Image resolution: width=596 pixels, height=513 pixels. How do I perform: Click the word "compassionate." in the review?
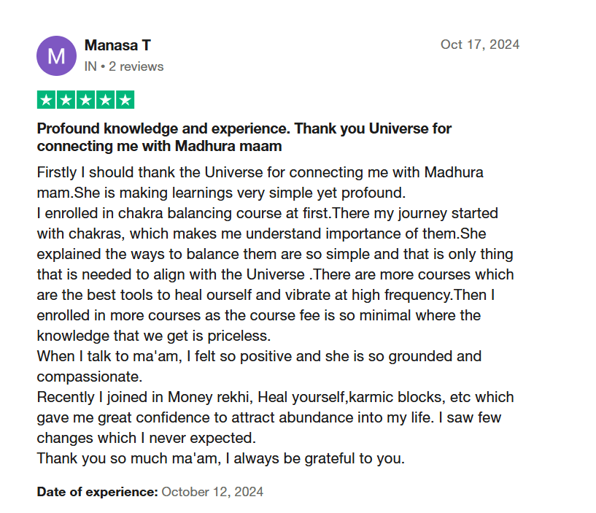tap(88, 377)
